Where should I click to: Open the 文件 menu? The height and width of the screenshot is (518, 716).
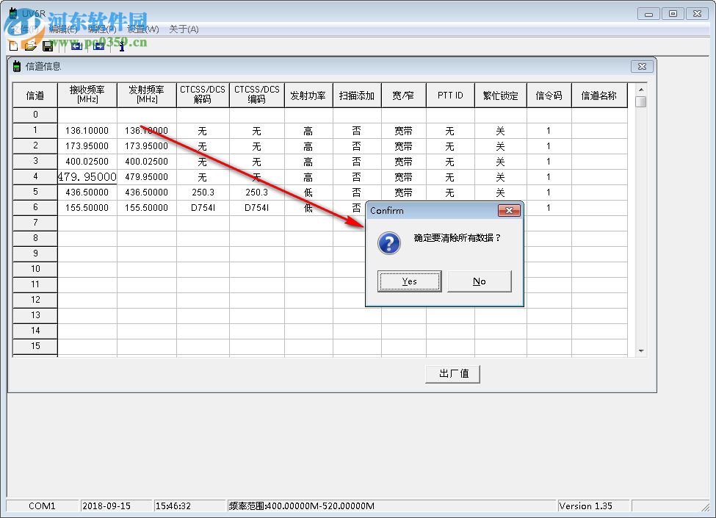pos(25,29)
